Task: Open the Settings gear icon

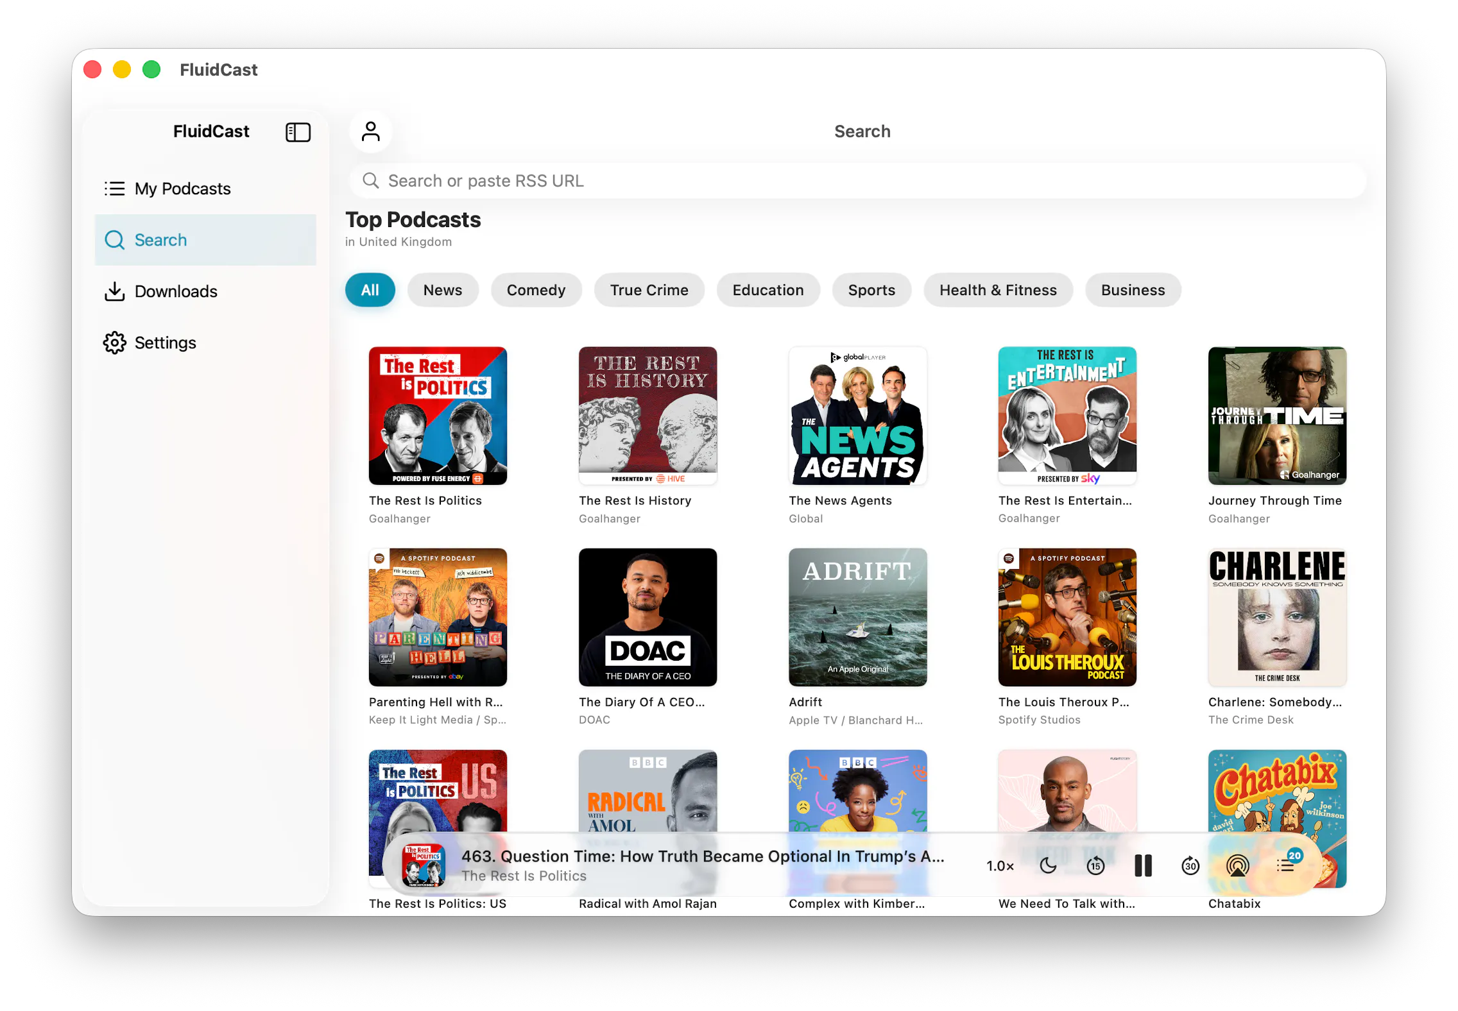Action: coord(114,343)
